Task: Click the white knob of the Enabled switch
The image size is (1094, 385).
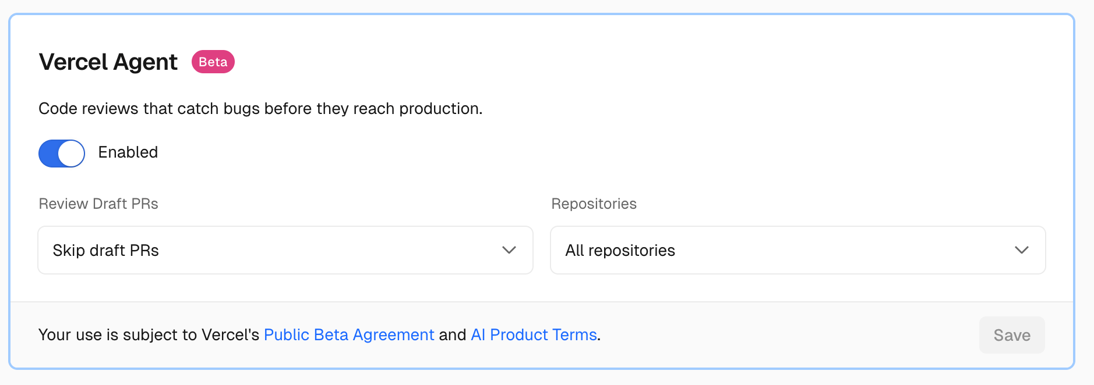Action: tap(71, 154)
